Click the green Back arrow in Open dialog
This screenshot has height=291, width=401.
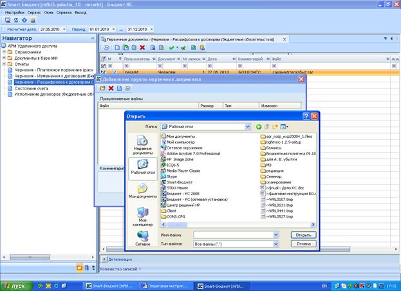click(259, 127)
